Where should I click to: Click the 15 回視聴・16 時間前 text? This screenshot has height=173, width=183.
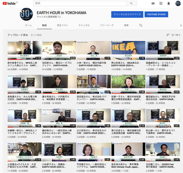121,69
